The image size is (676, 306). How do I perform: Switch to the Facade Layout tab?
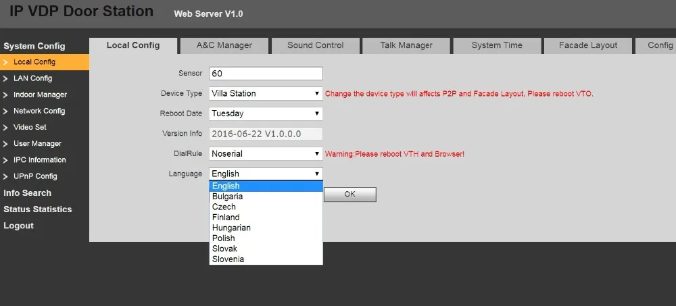588,45
